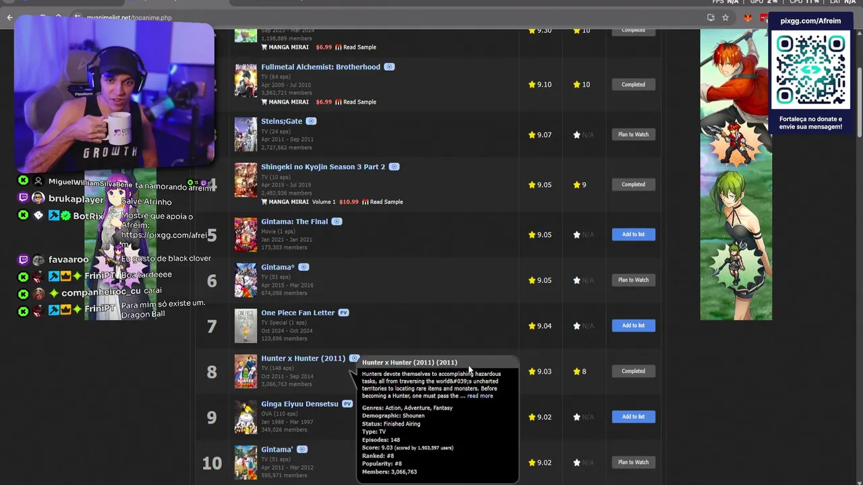Click Add to list for Gintama: The Final
The image size is (863, 485).
633,234
